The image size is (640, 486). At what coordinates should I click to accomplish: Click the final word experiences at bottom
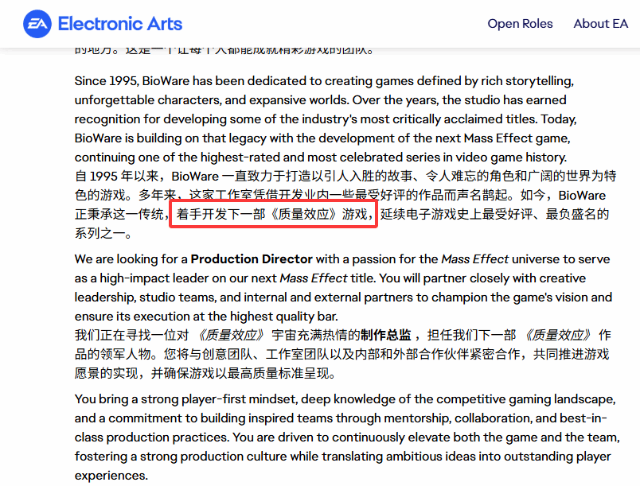click(x=111, y=476)
